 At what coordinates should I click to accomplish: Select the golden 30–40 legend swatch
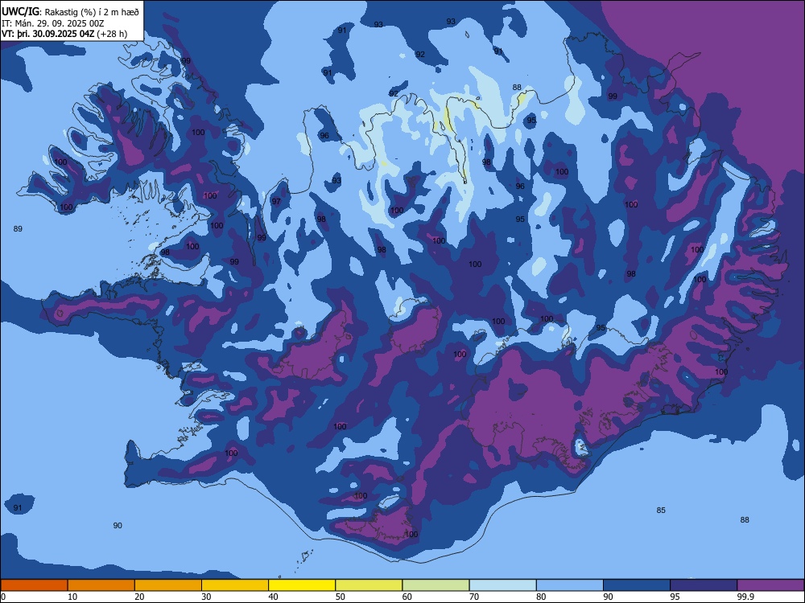235,585
